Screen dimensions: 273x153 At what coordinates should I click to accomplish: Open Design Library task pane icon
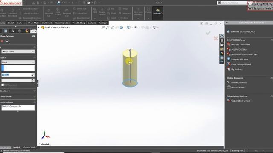[x=222, y=40]
